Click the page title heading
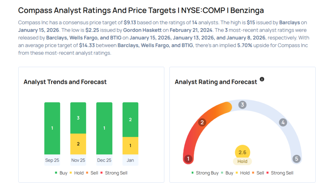 141,10
